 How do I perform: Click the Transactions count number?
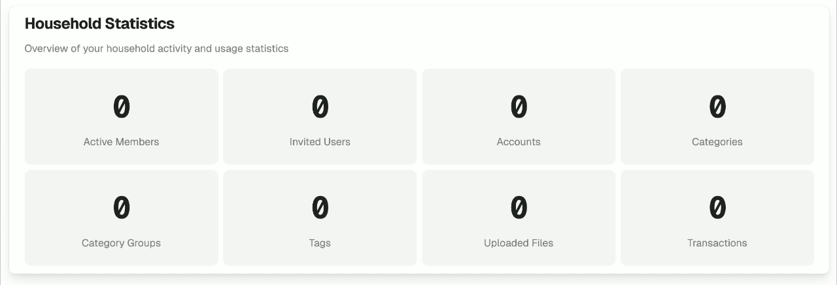pos(717,208)
